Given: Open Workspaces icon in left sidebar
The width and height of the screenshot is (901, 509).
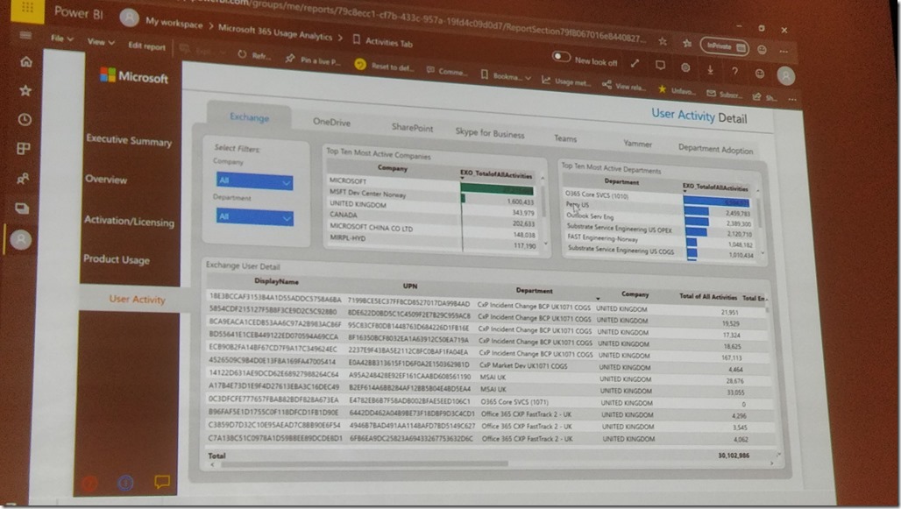Looking at the screenshot, I should 22,208.
